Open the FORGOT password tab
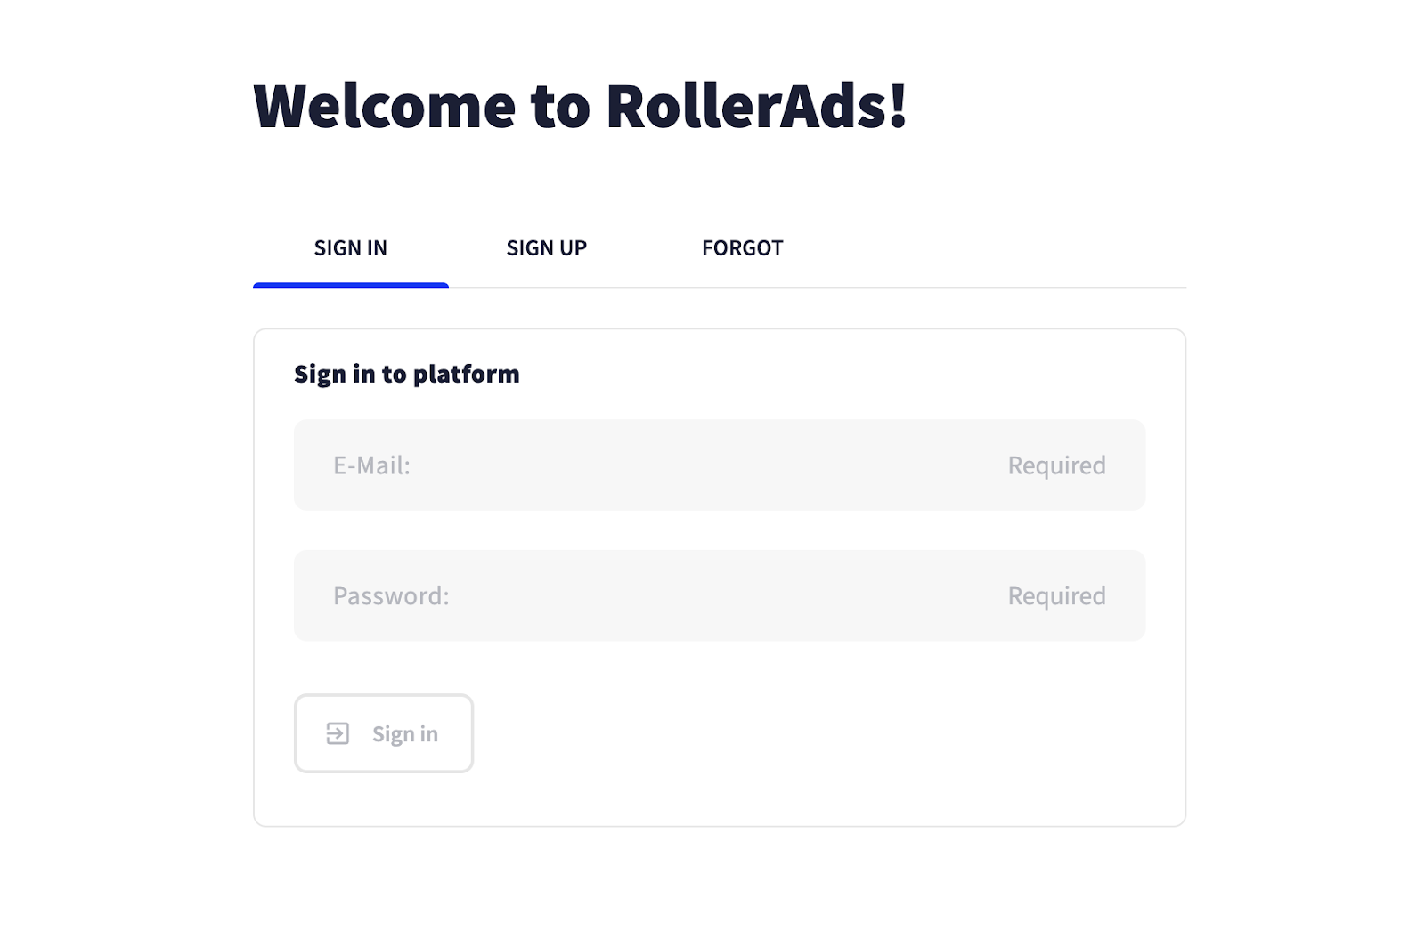The width and height of the screenshot is (1425, 930). pyautogui.click(x=742, y=248)
